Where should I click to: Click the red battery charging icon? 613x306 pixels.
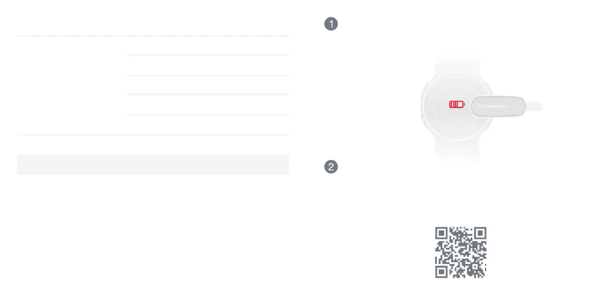[x=457, y=104]
